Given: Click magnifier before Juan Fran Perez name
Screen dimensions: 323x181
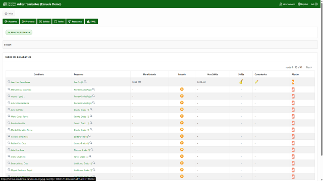Looking at the screenshot, I should click(x=9, y=81).
